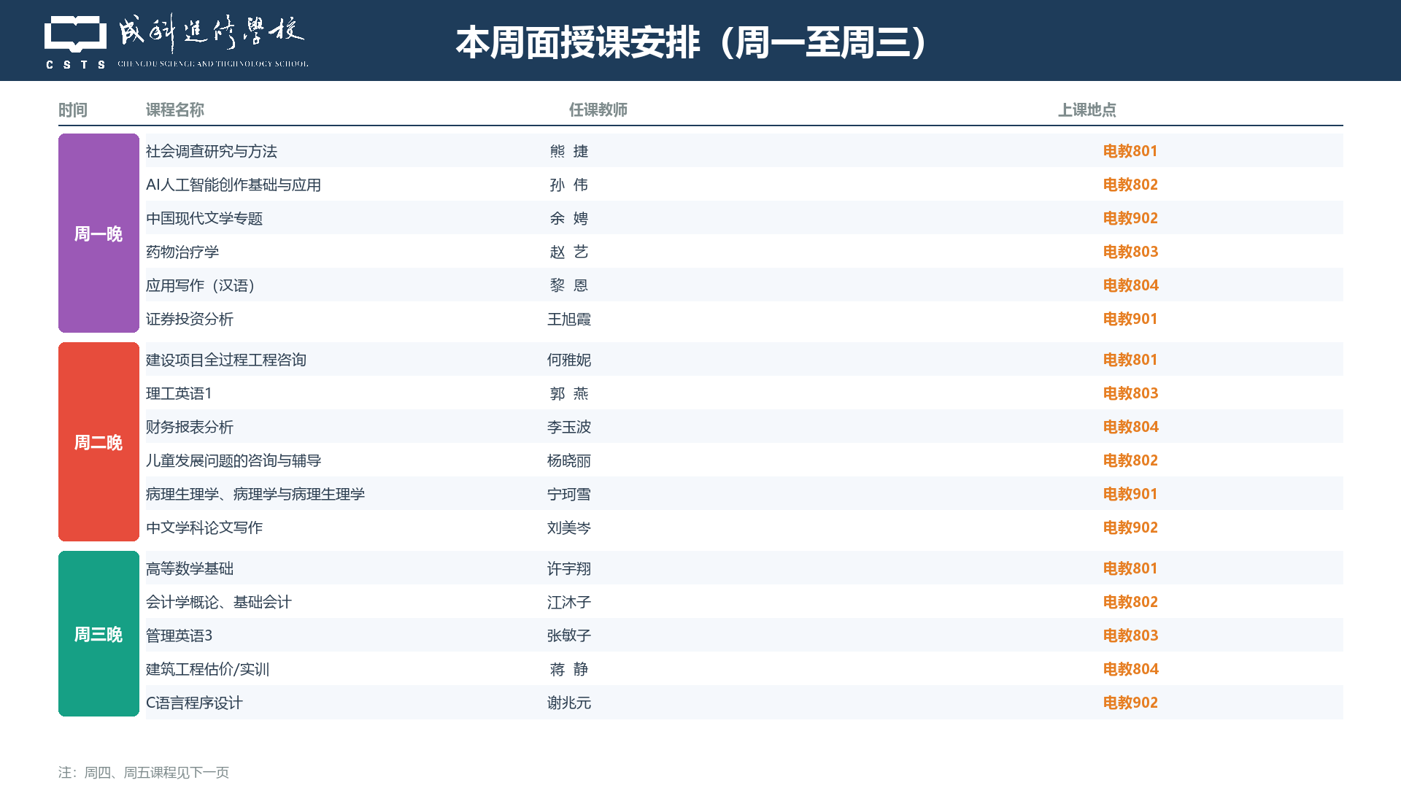Click course AI人工智能创作基础与应用
The image size is (1401, 788).
tap(233, 185)
